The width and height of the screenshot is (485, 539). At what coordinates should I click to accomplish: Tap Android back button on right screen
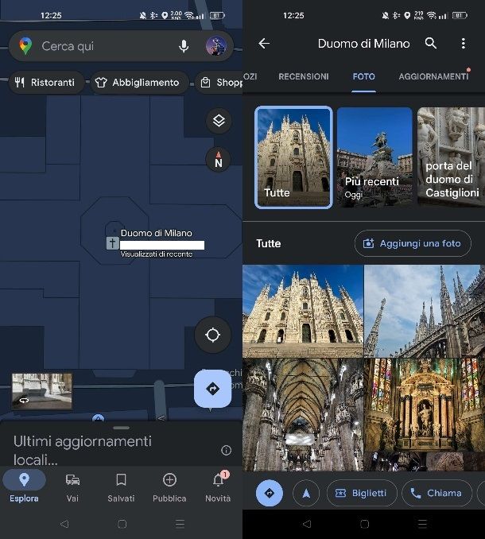(307, 524)
